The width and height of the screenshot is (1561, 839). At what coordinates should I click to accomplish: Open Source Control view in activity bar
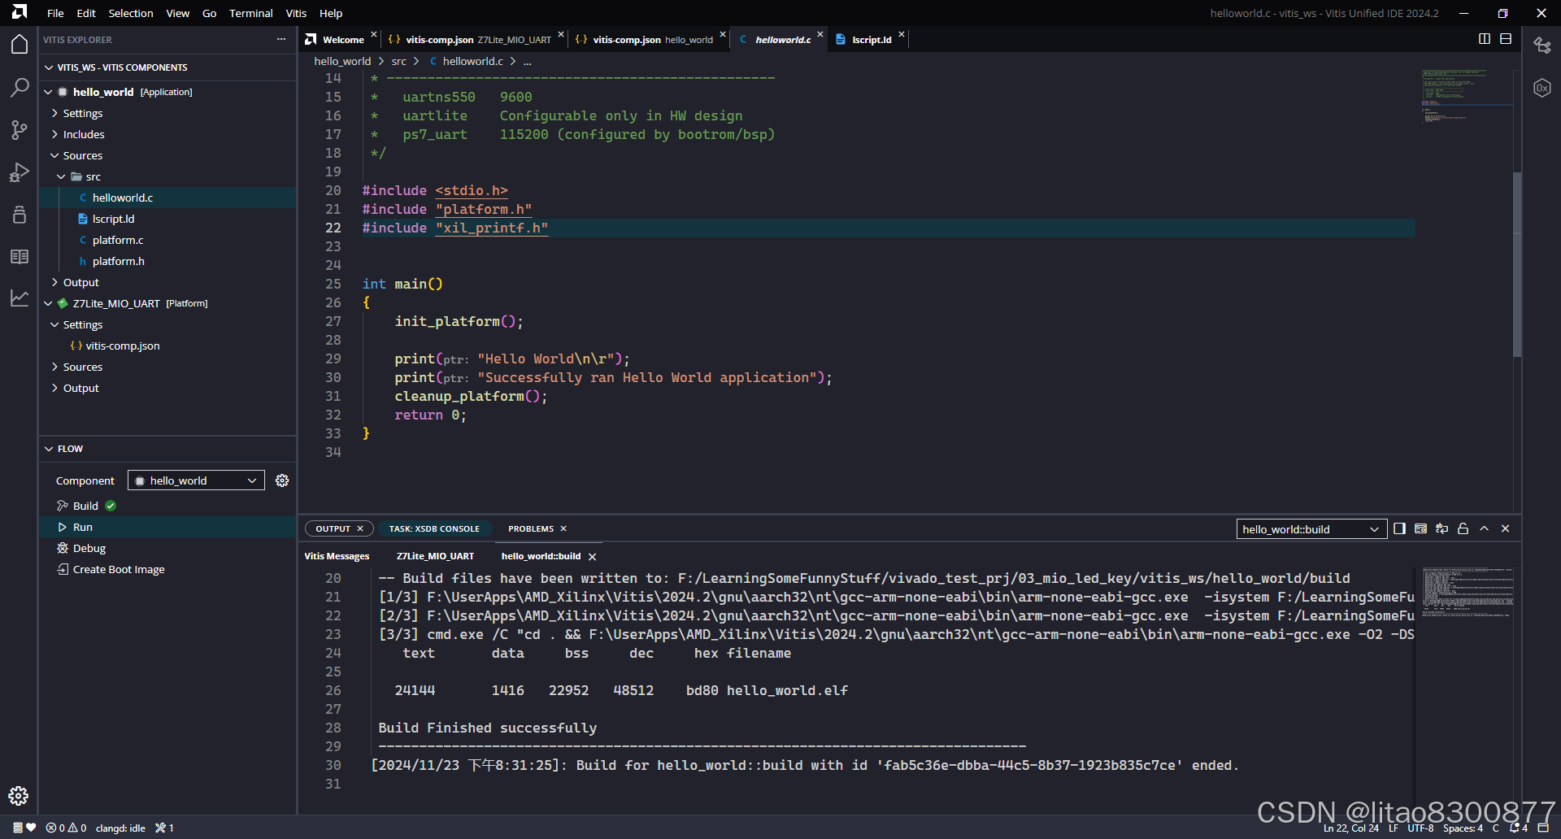click(x=20, y=129)
